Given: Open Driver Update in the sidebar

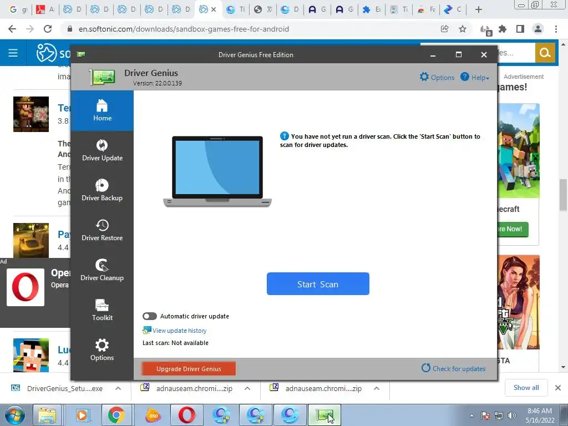Looking at the screenshot, I should (x=102, y=150).
